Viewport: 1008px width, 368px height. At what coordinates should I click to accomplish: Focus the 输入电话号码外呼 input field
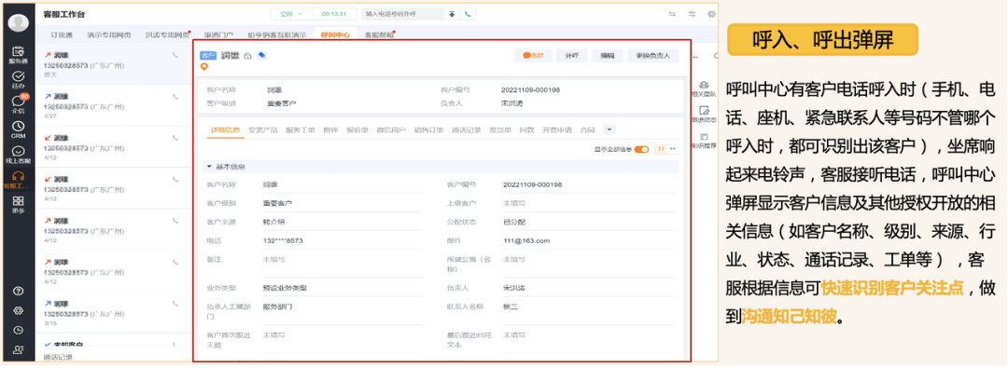pyautogui.click(x=402, y=13)
